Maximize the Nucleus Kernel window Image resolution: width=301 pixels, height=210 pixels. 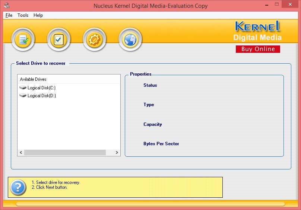277,4
